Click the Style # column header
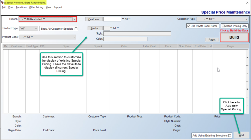The width and height of the screenshot is (251, 140). 98,46
